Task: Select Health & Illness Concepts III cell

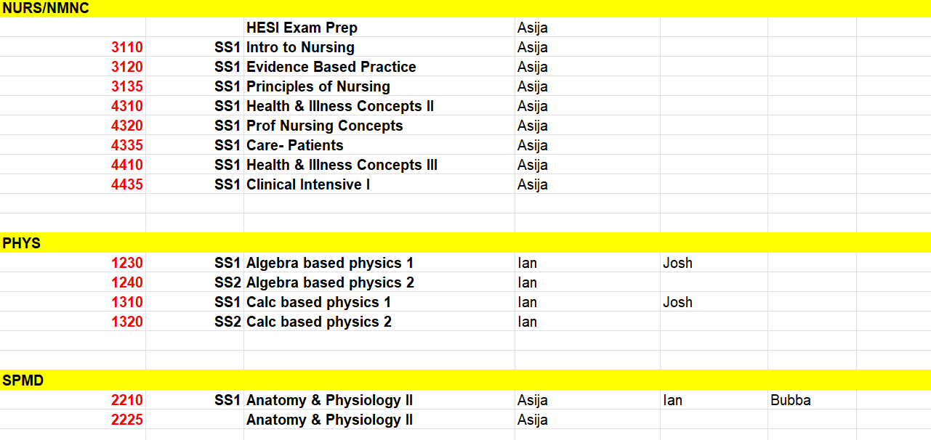Action: [x=379, y=165]
